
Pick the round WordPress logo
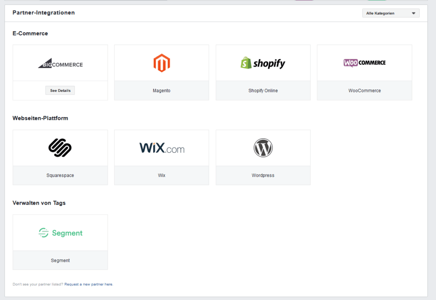pos(263,148)
